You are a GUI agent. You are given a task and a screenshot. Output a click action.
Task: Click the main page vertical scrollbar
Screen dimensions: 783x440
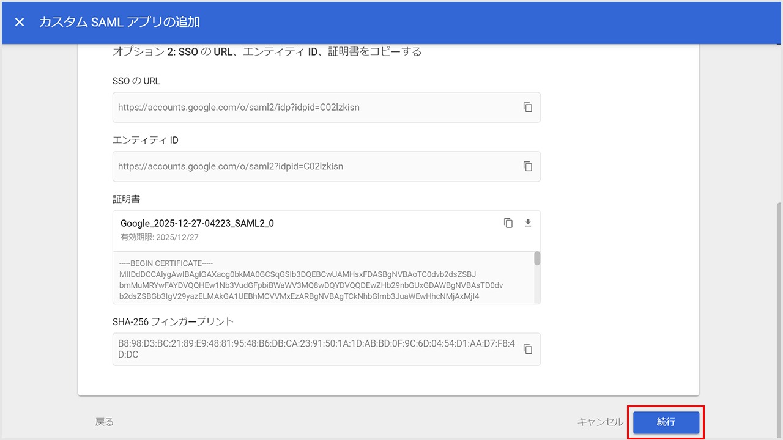click(x=779, y=306)
